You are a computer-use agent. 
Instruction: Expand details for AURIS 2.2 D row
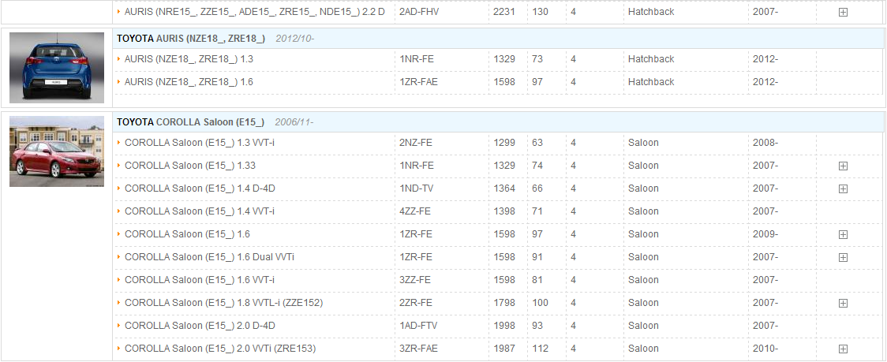[x=843, y=12]
